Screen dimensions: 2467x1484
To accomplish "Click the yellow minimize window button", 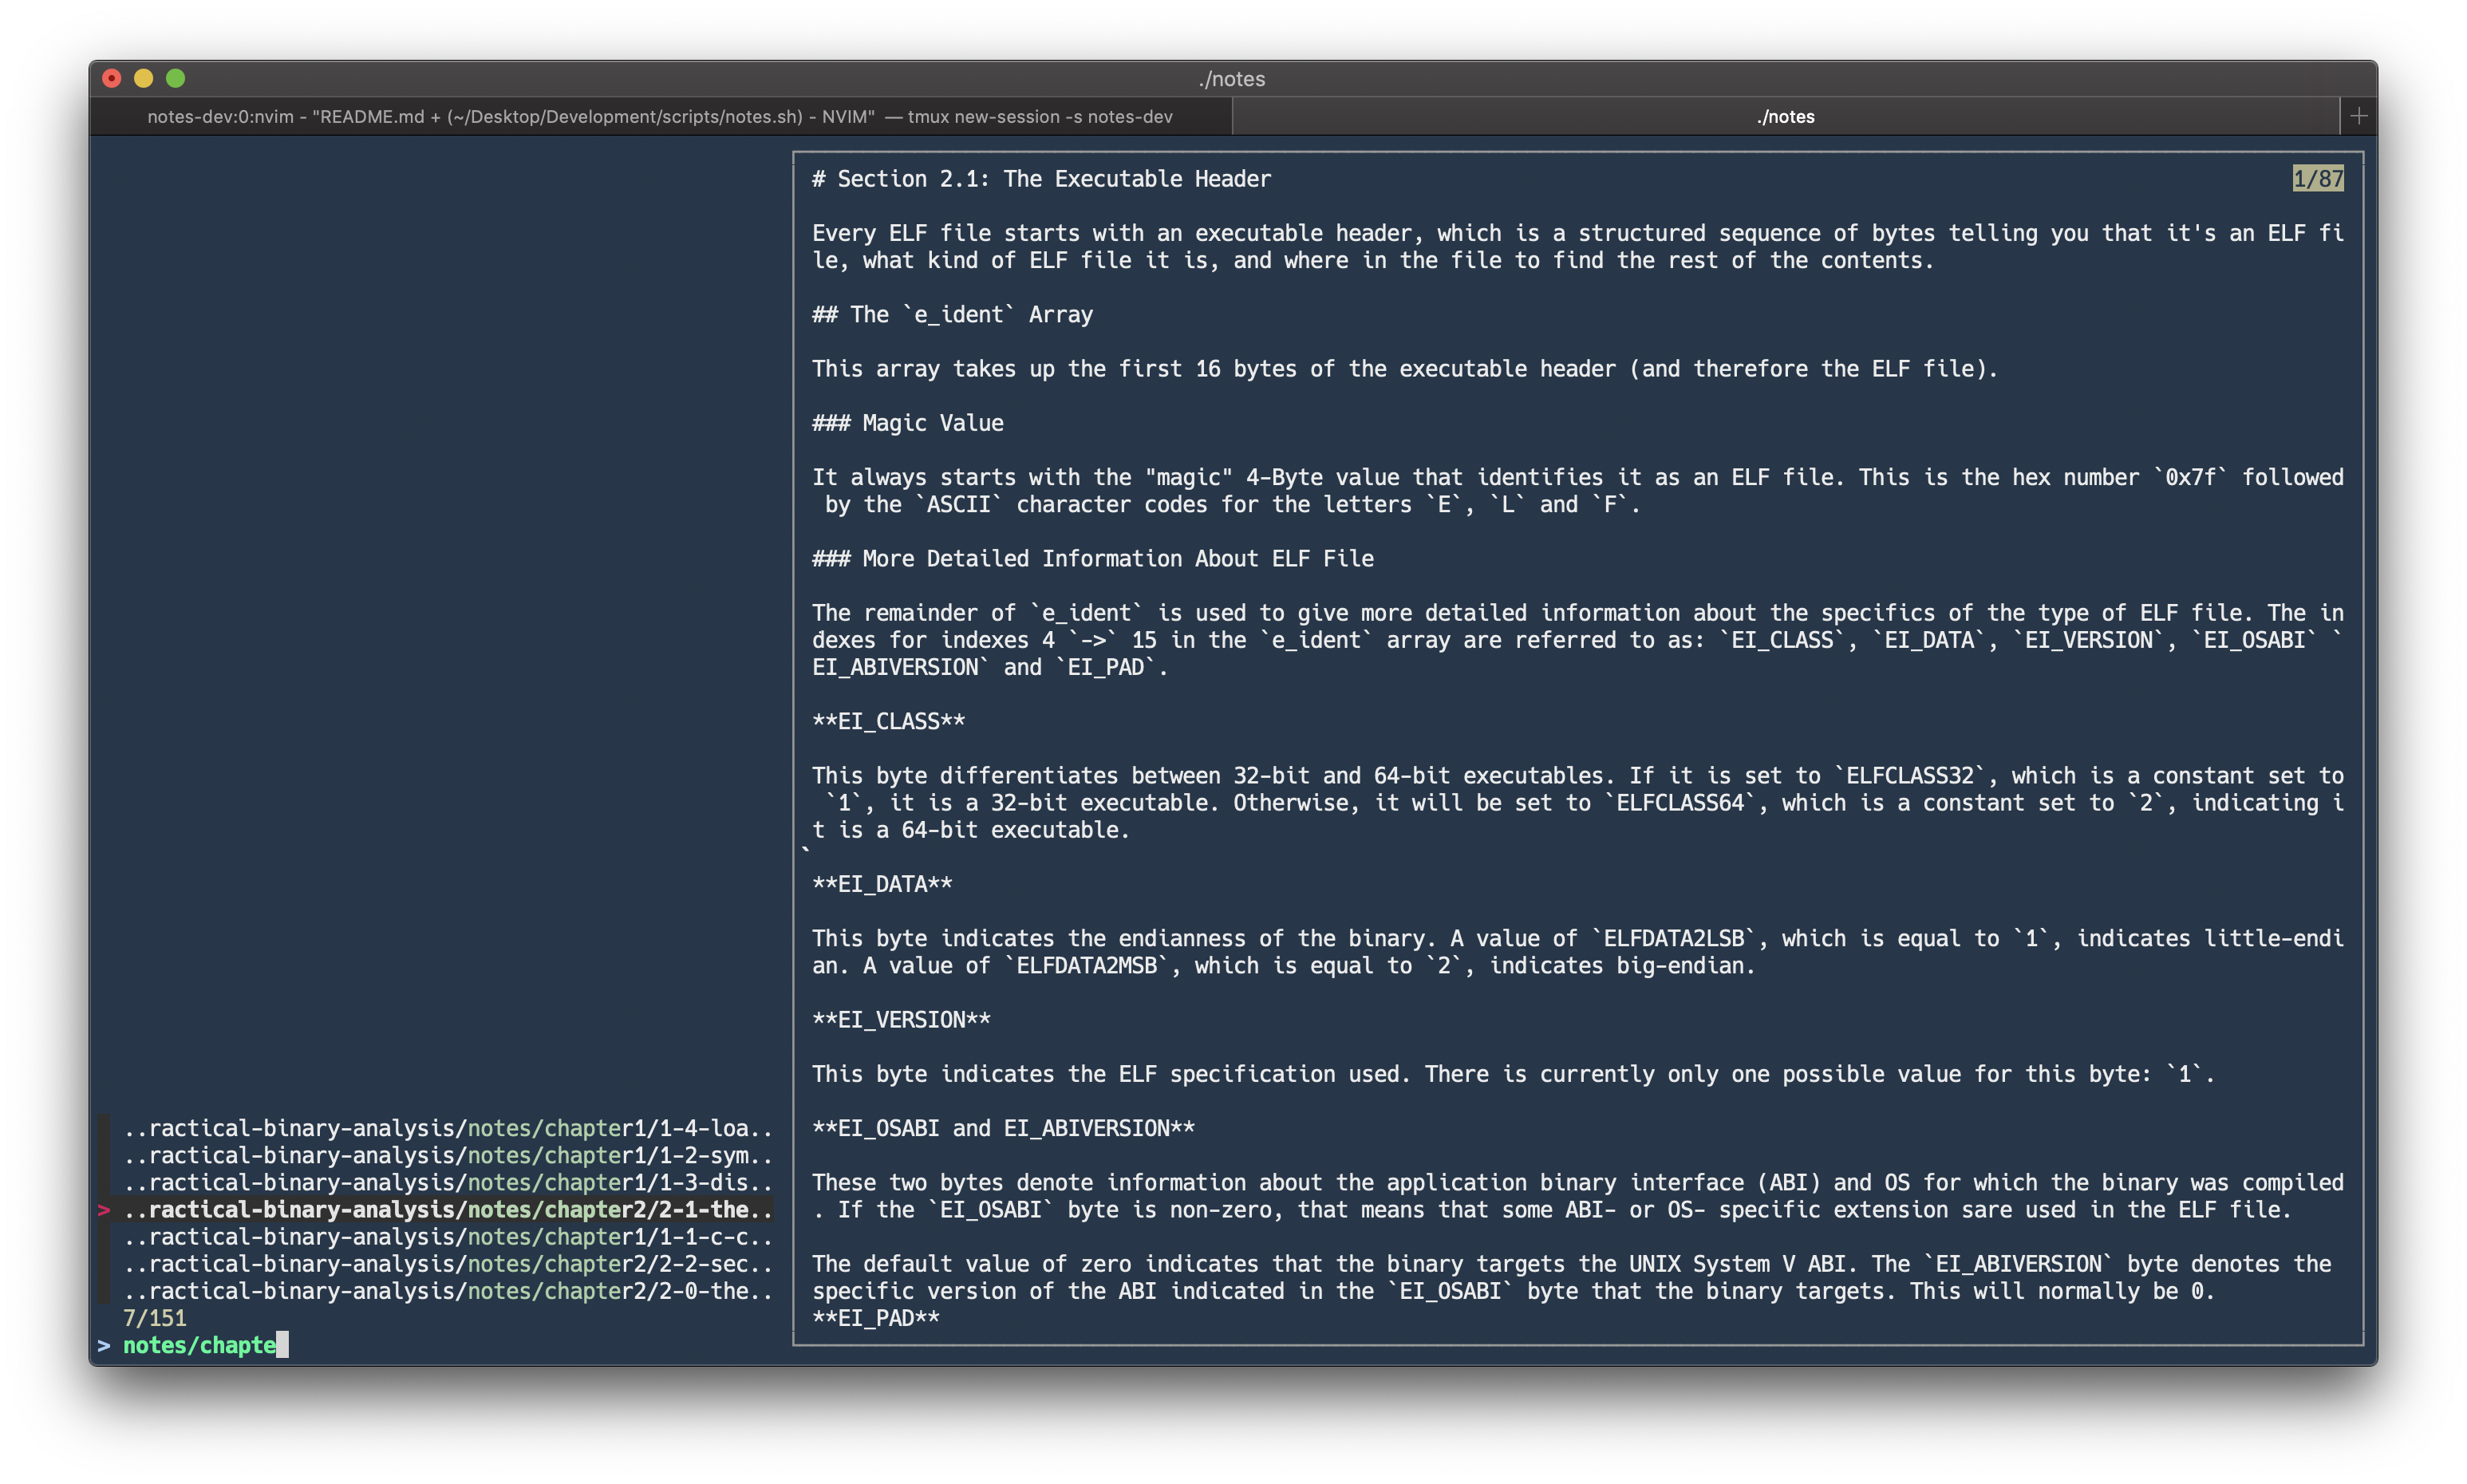I will pos(144,78).
